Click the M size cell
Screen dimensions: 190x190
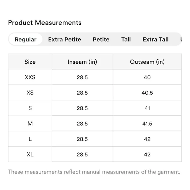point(30,123)
